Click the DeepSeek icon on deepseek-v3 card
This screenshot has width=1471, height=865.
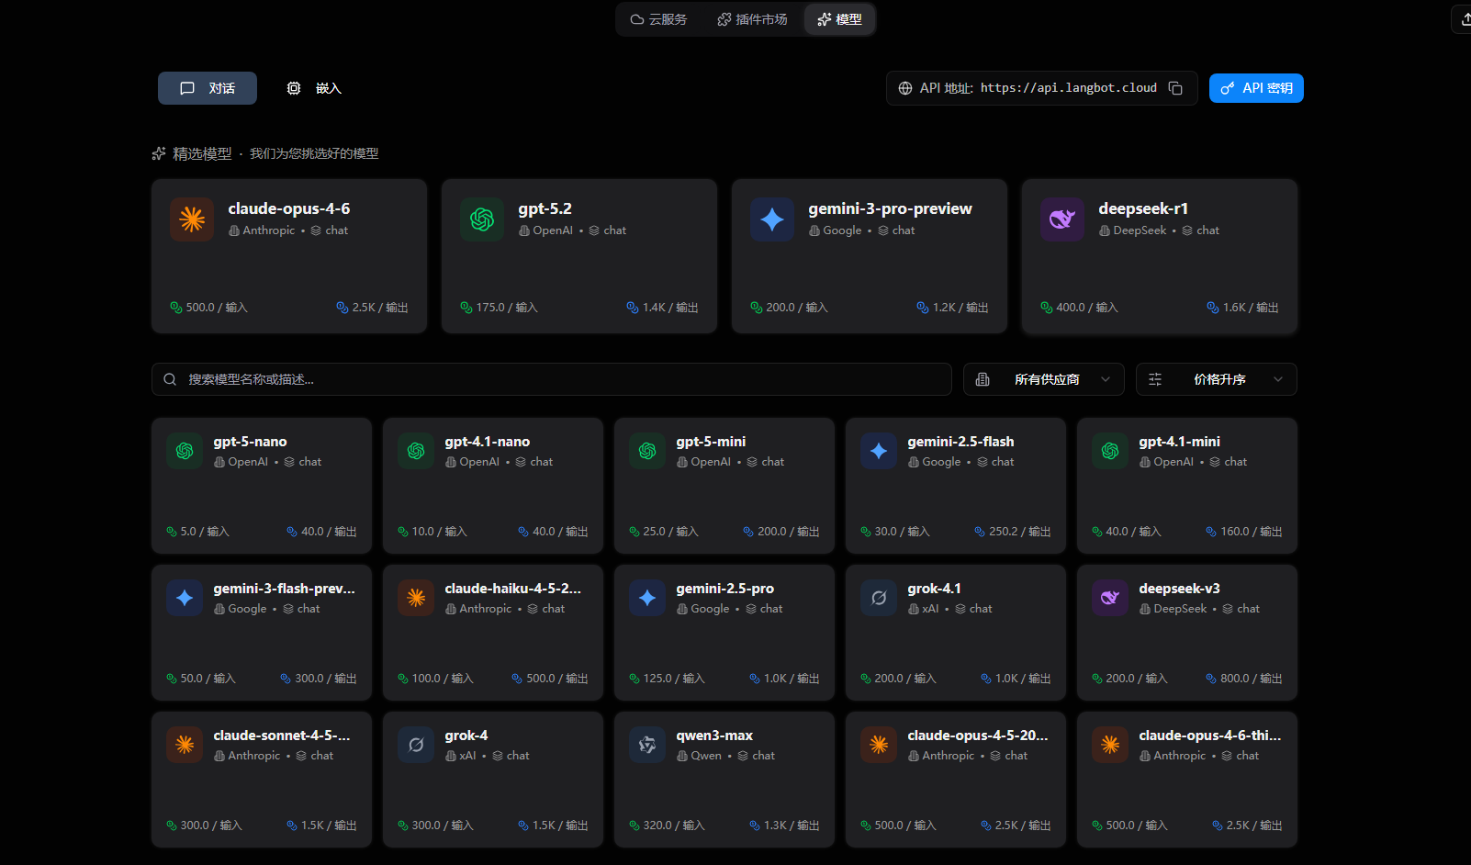(x=1110, y=598)
